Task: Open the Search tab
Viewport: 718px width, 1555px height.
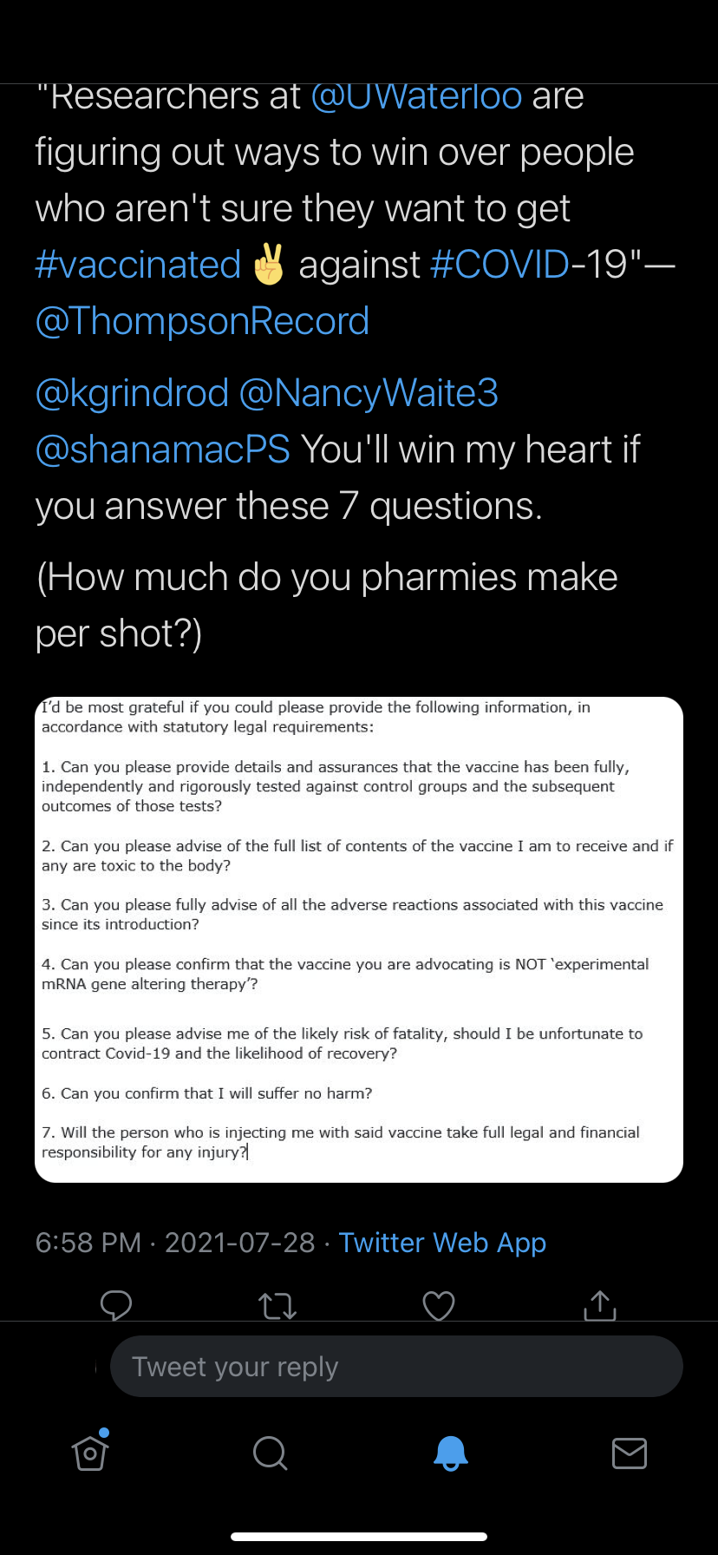Action: pos(270,1452)
